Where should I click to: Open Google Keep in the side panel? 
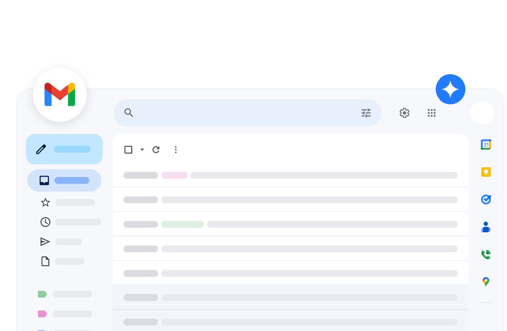[x=486, y=172]
